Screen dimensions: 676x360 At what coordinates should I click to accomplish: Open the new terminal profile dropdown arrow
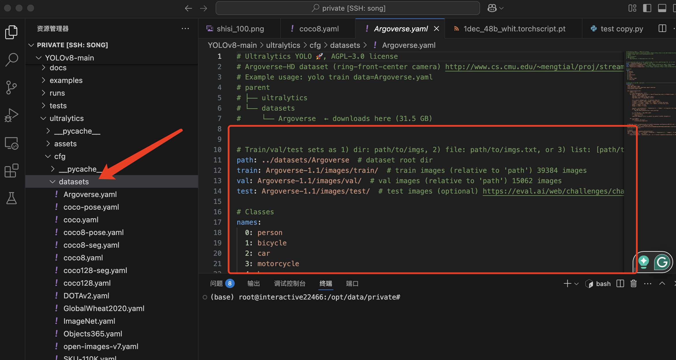576,284
